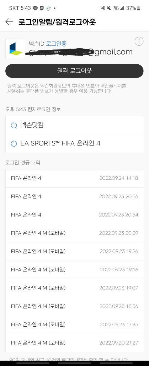Tap the 로그인알림/원격로그아웃 page title
Viewport: 149px width, 366px height.
tap(57, 22)
